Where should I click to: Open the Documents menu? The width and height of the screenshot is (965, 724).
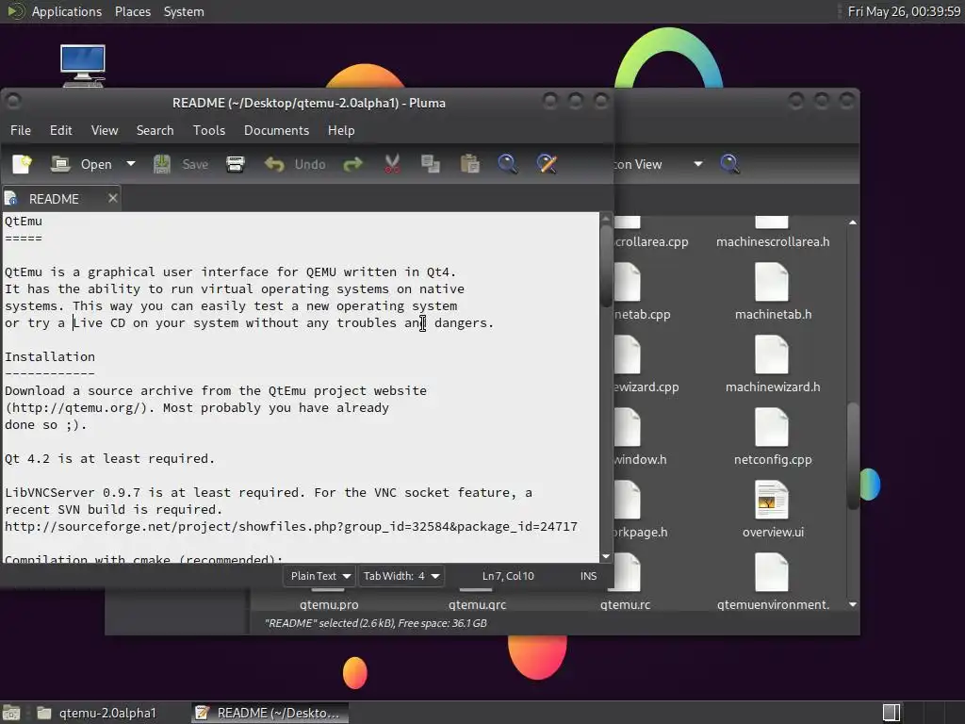pos(276,130)
